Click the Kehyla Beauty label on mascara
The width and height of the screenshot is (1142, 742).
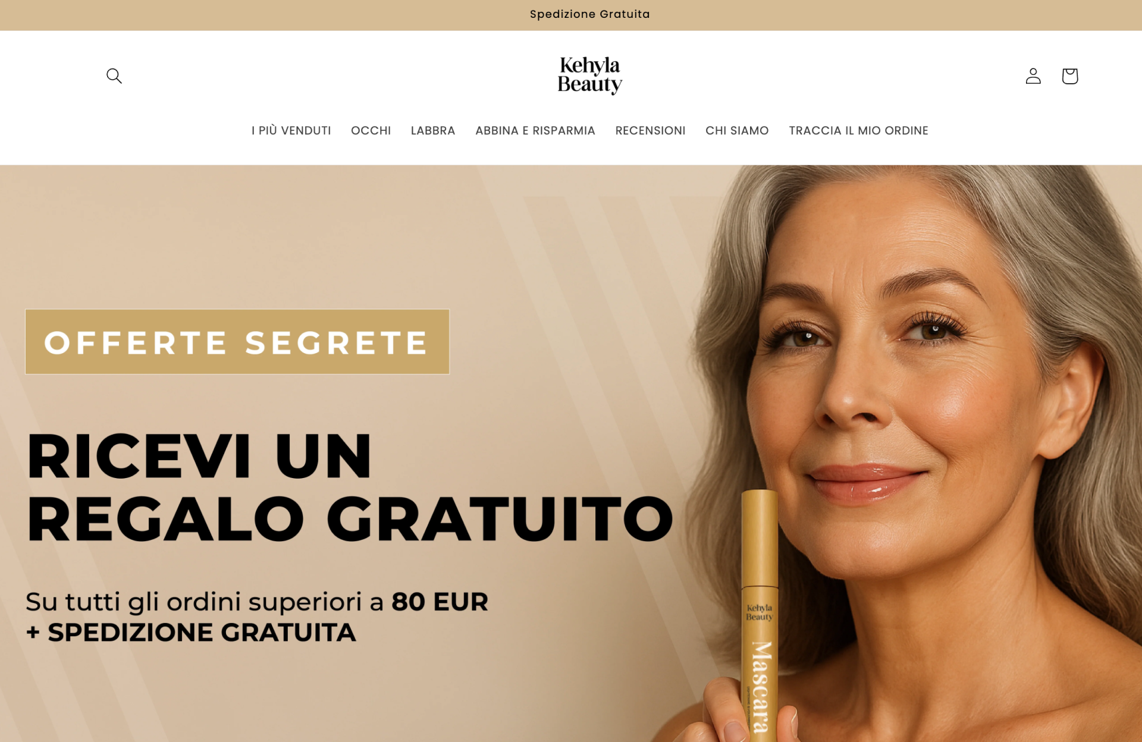(760, 612)
